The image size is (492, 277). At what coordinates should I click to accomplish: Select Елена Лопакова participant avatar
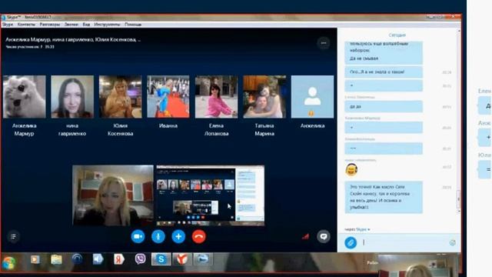(216, 97)
